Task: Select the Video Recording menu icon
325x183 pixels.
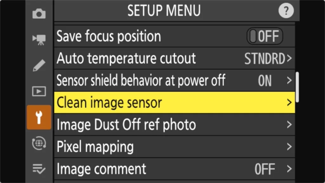Action: click(39, 39)
